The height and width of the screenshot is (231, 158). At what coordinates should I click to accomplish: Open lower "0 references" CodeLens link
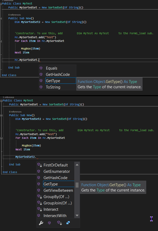click(15, 112)
